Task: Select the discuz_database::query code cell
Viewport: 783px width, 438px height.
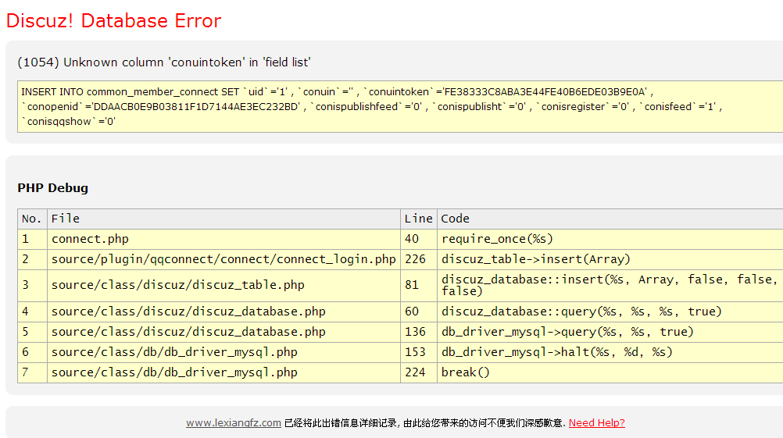Action: coord(610,312)
